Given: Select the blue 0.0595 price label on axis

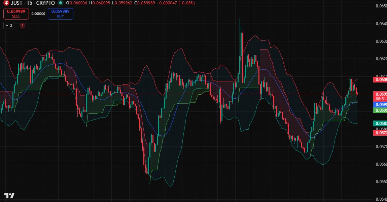Looking at the screenshot, I should [380, 105].
